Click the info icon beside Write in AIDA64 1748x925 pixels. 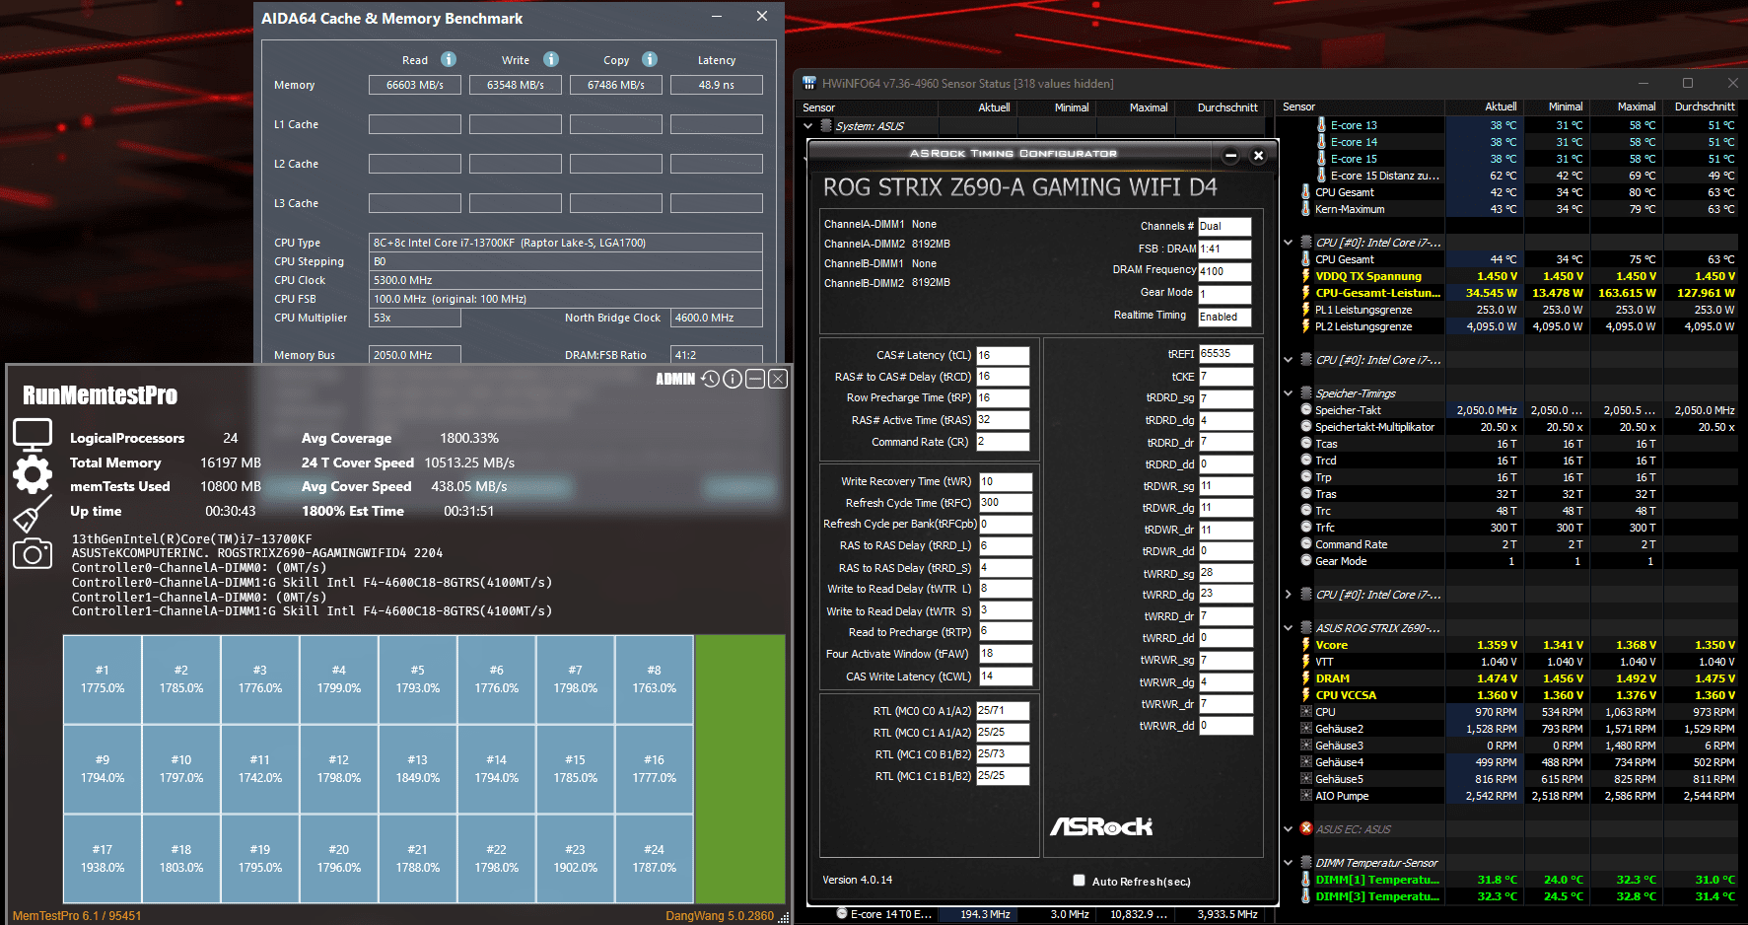551,59
